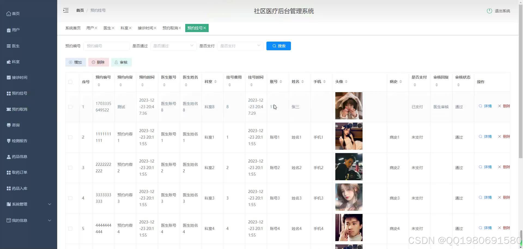Click the 接诊时间 sidebar icon
This screenshot has height=249, width=523.
point(9,77)
